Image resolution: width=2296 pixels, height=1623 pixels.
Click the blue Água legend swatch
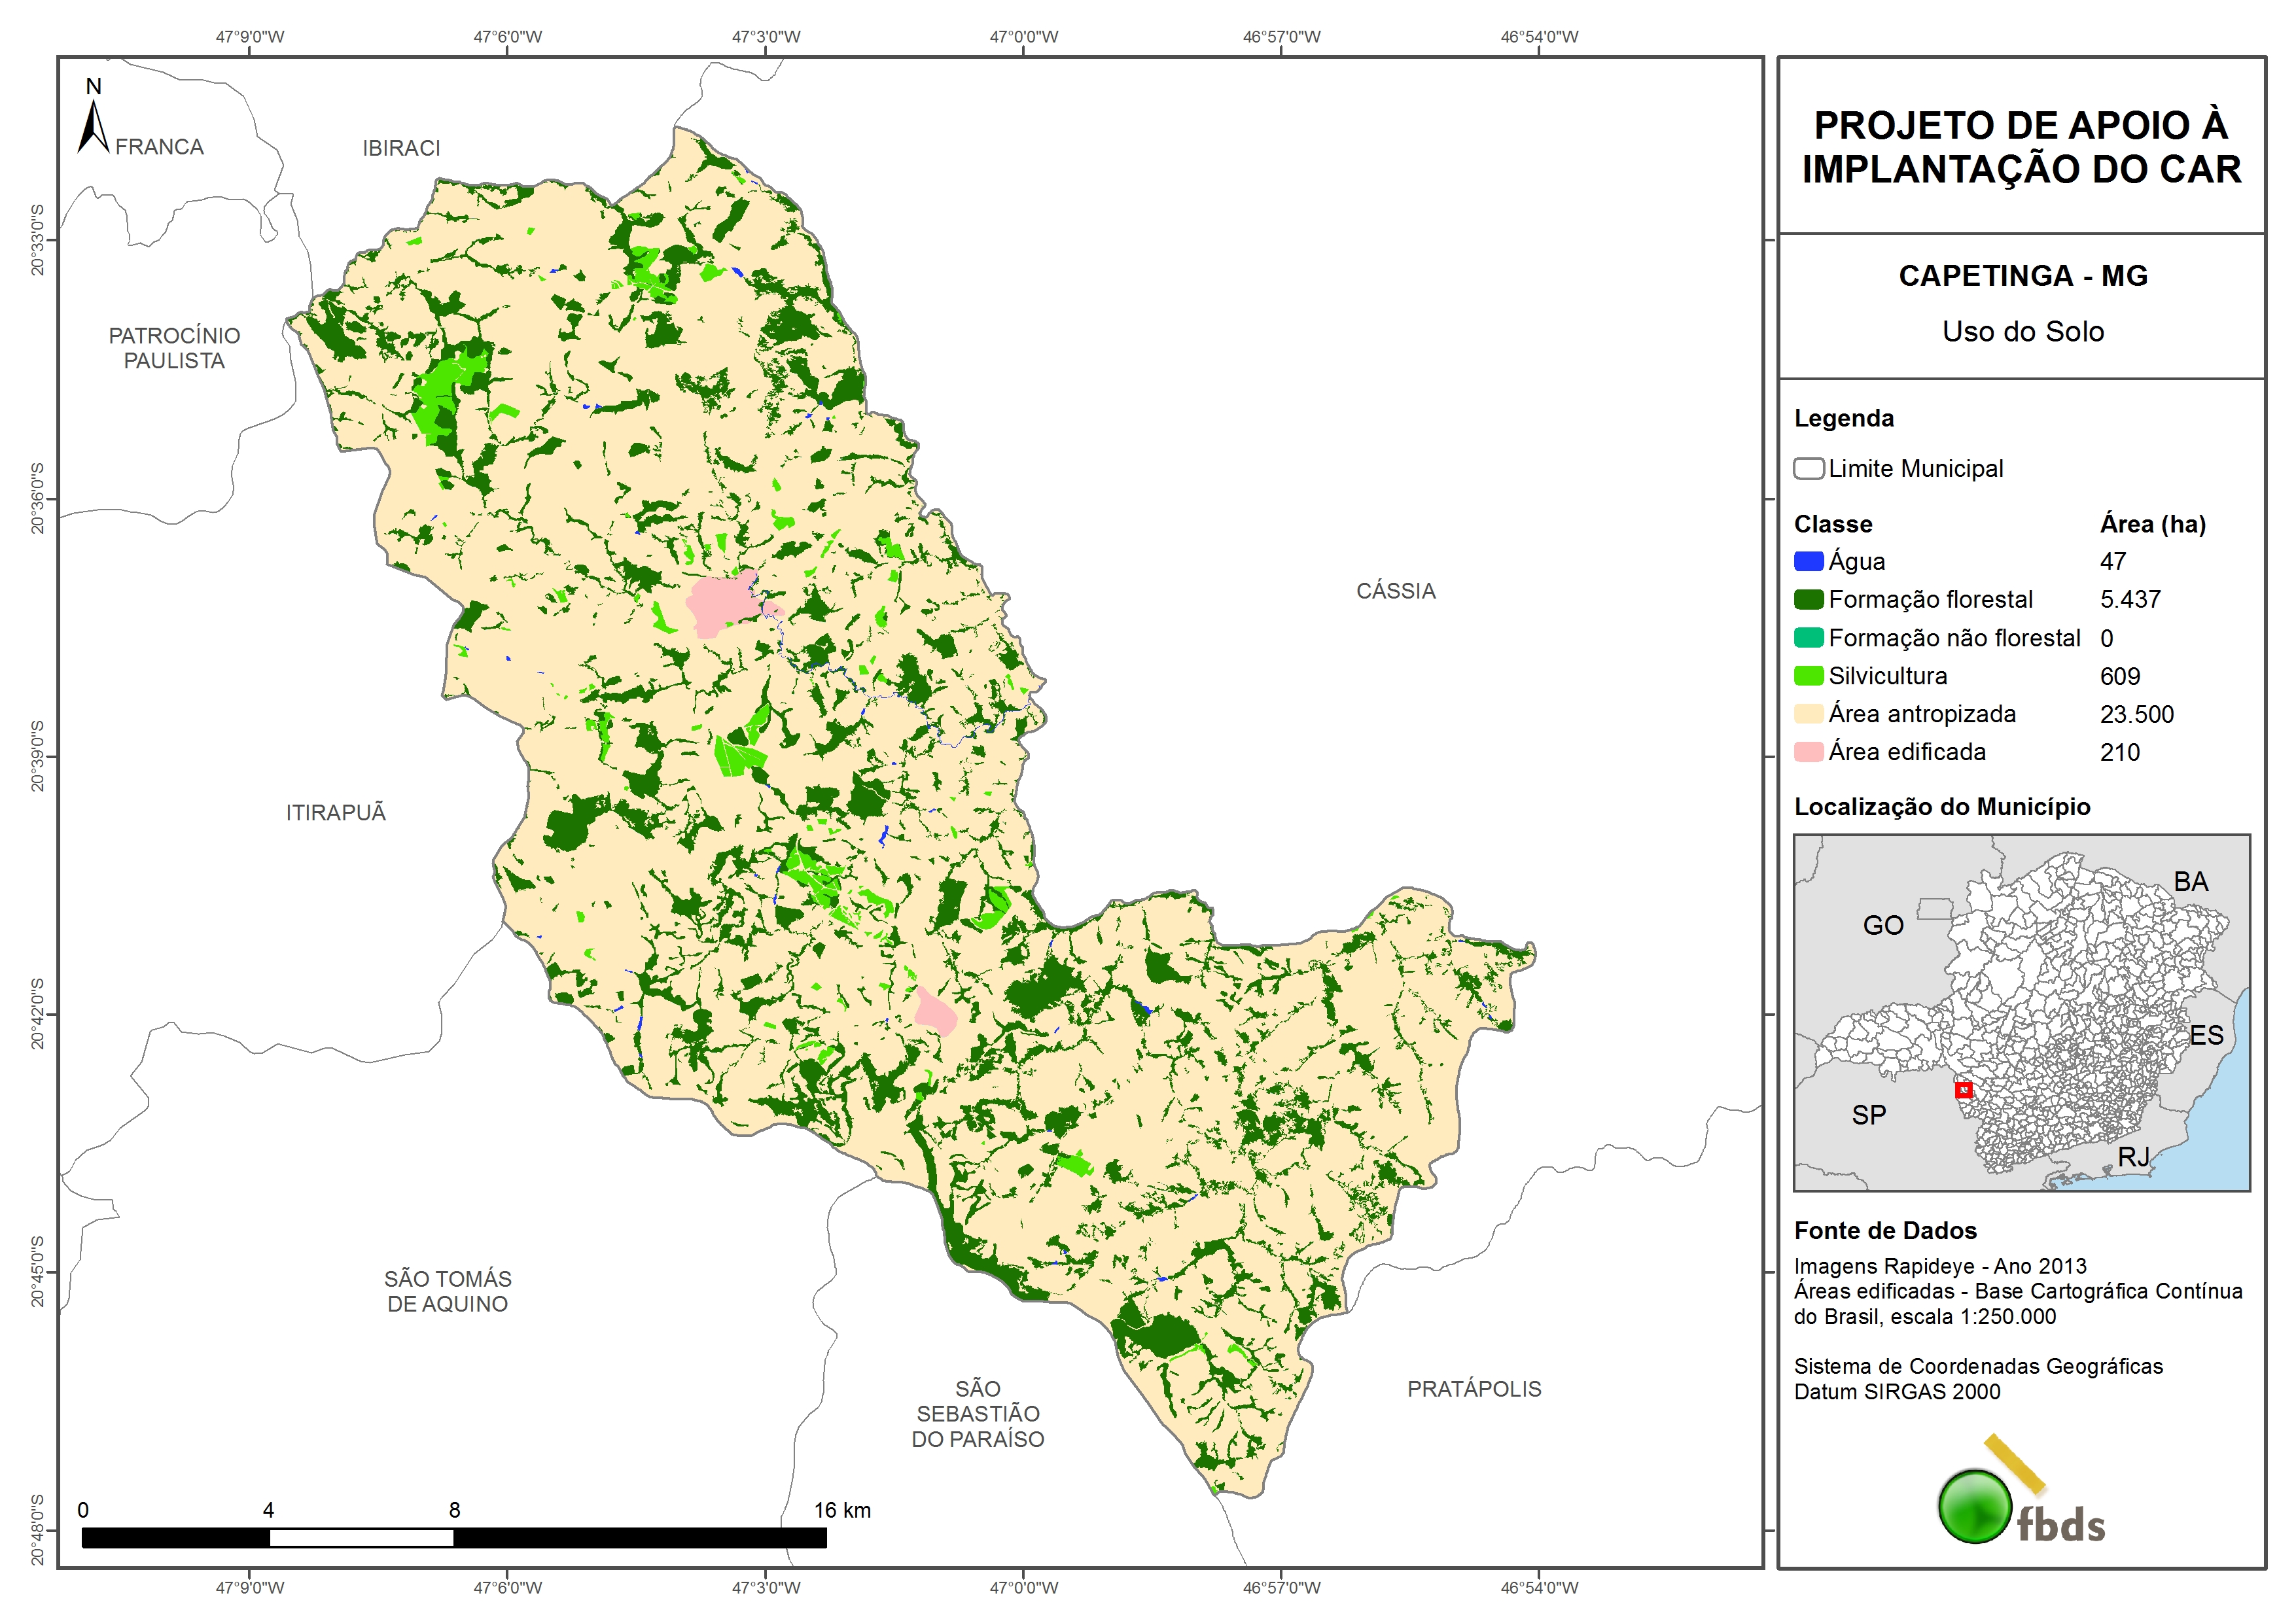1808,562
